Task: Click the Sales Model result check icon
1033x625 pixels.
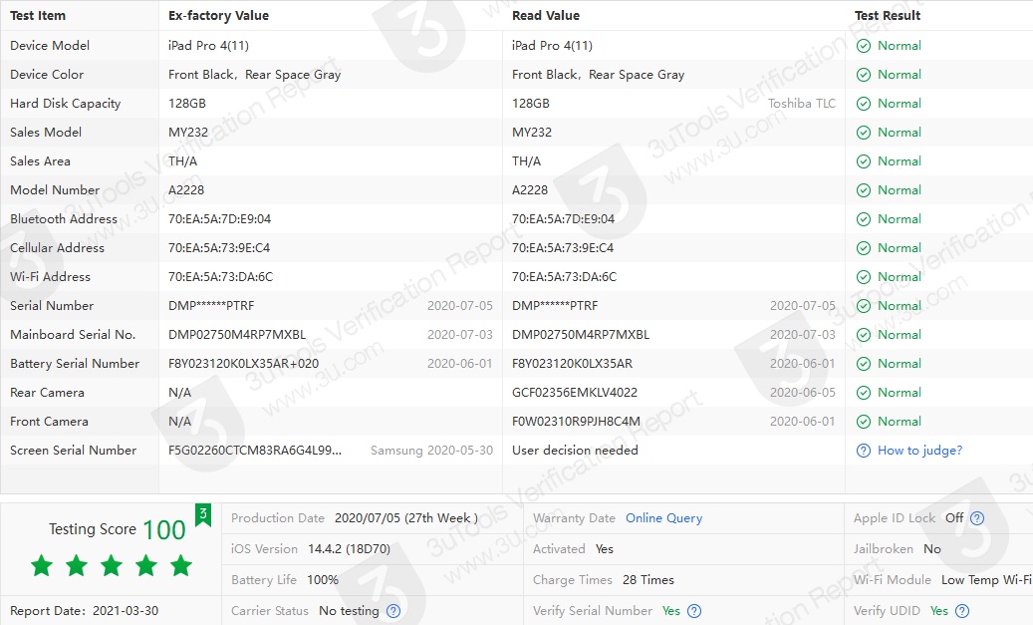Action: pos(863,133)
